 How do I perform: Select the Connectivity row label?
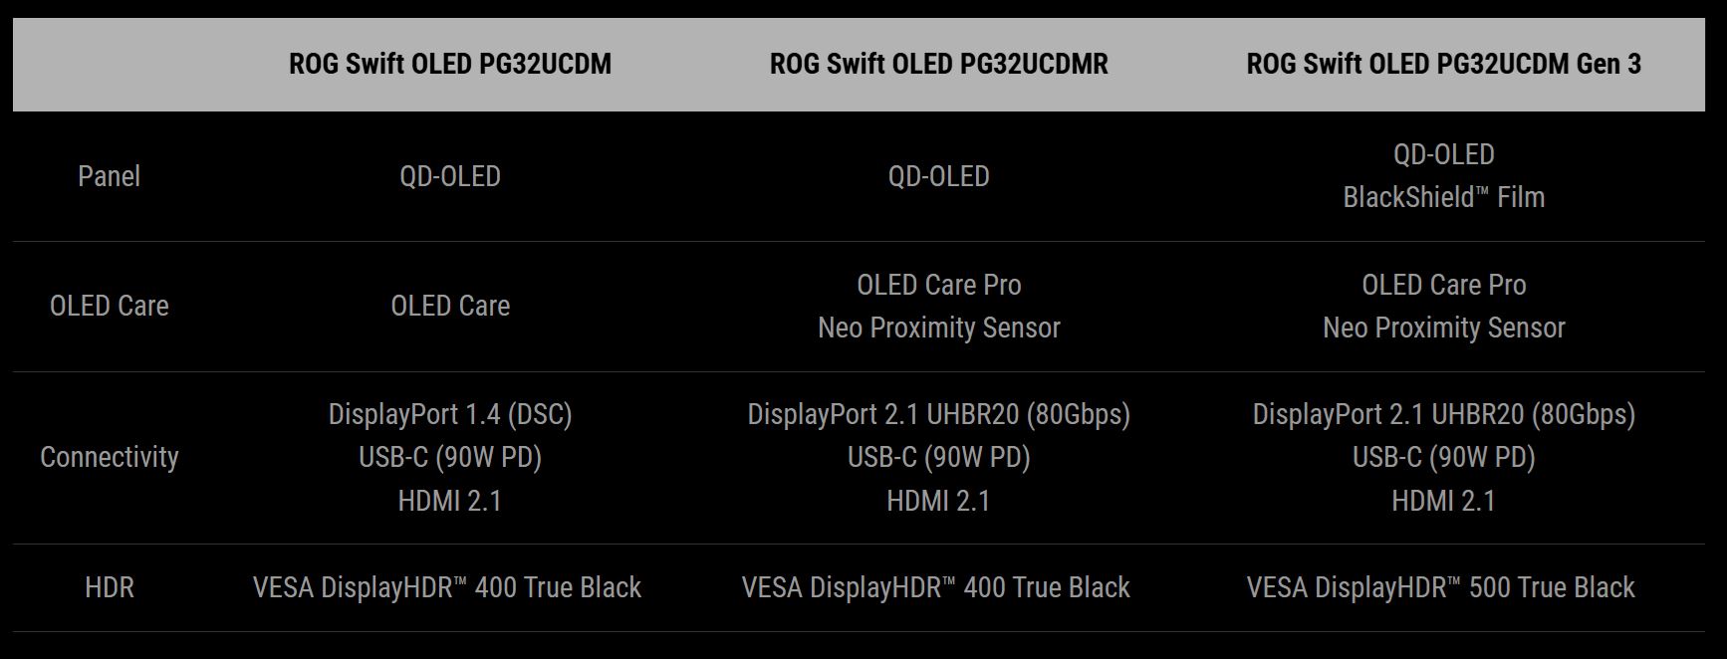pyautogui.click(x=109, y=457)
